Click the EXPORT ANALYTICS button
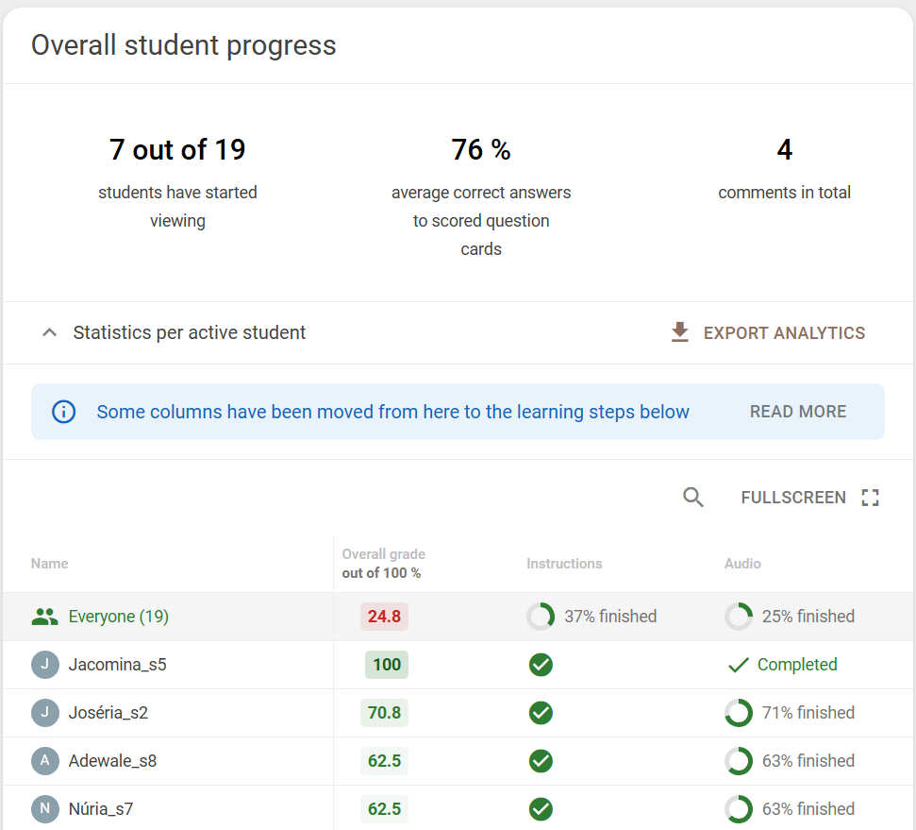This screenshot has width=916, height=830. click(x=768, y=332)
